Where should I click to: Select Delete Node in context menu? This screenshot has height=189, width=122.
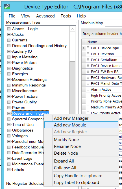tap(81, 153)
